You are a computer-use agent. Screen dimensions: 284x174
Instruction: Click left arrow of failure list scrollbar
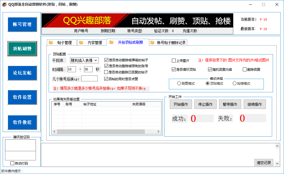(x=54, y=132)
